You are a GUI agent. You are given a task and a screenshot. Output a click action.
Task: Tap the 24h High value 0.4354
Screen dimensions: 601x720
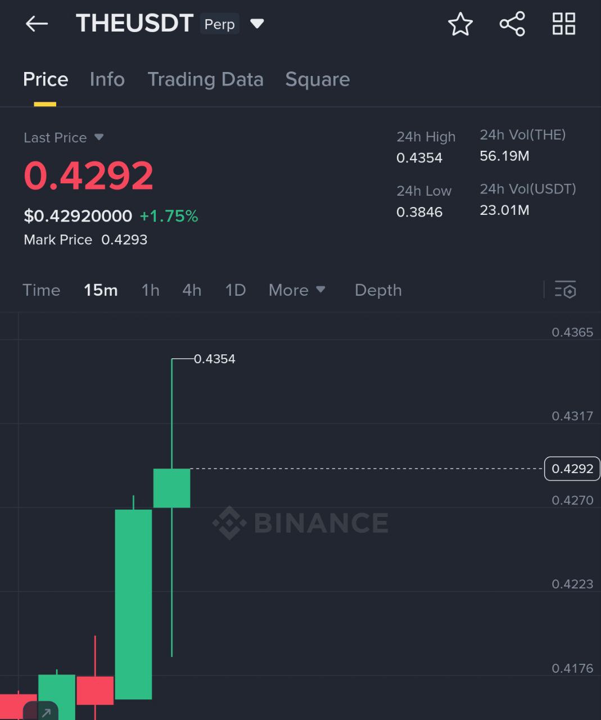419,158
